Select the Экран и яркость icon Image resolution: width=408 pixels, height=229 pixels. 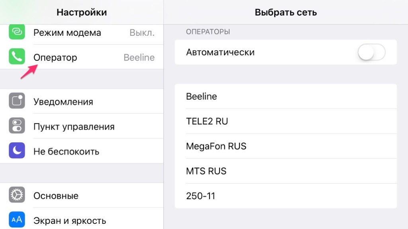(16, 220)
